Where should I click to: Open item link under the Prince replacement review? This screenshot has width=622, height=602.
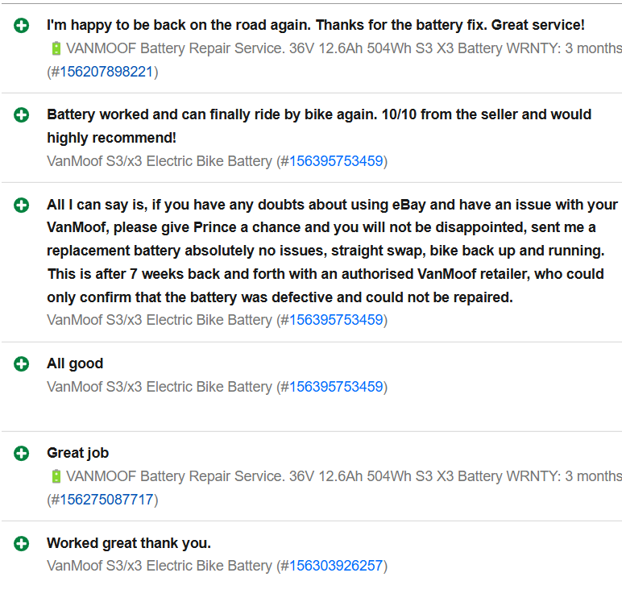tap(336, 320)
